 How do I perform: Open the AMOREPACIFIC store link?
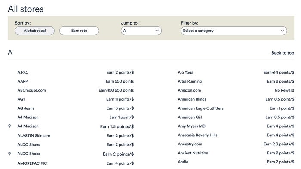point(32,163)
